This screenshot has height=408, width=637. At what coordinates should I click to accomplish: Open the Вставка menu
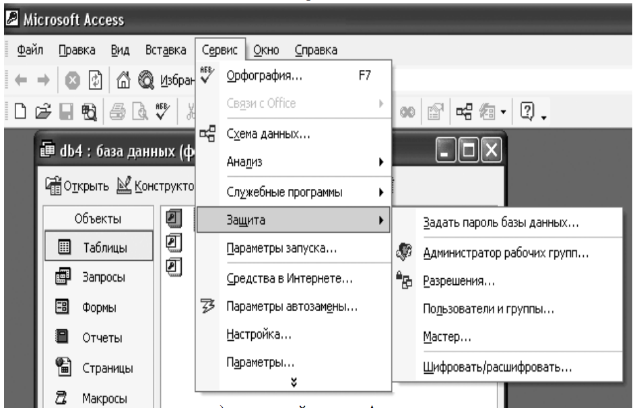click(x=166, y=50)
